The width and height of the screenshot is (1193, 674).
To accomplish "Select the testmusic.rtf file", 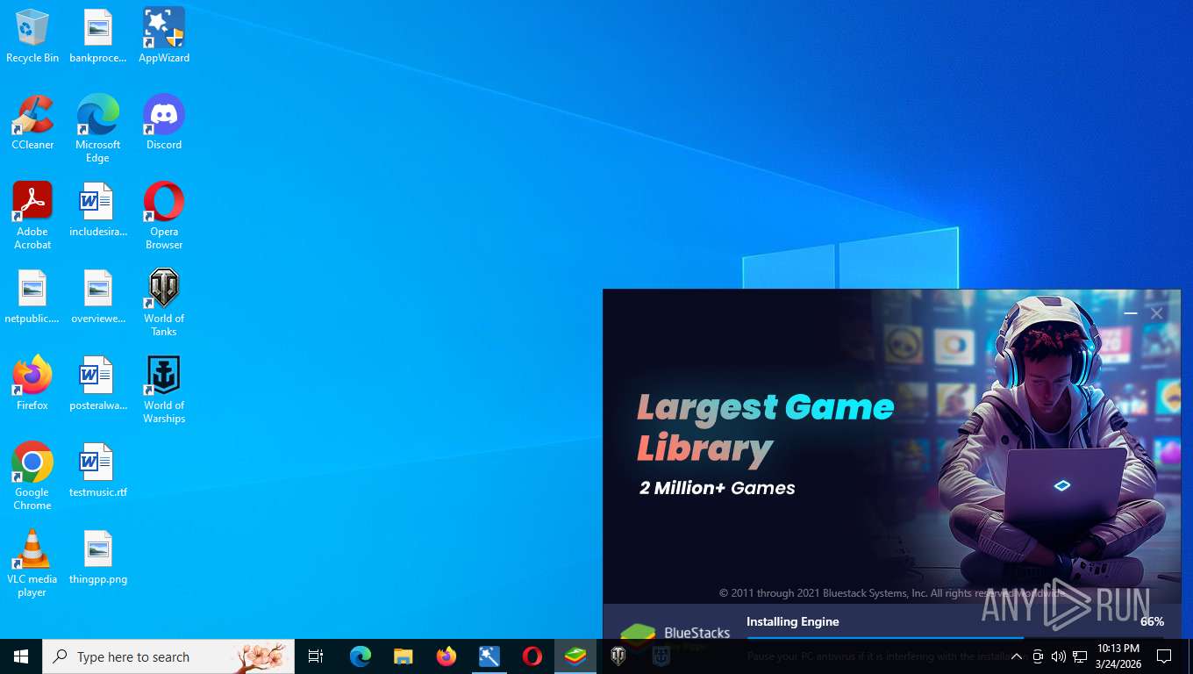I will [98, 470].
